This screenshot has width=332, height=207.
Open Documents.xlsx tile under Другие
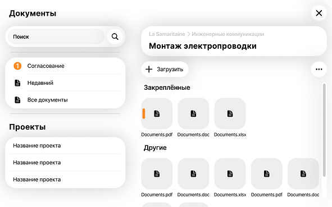tap(230, 173)
